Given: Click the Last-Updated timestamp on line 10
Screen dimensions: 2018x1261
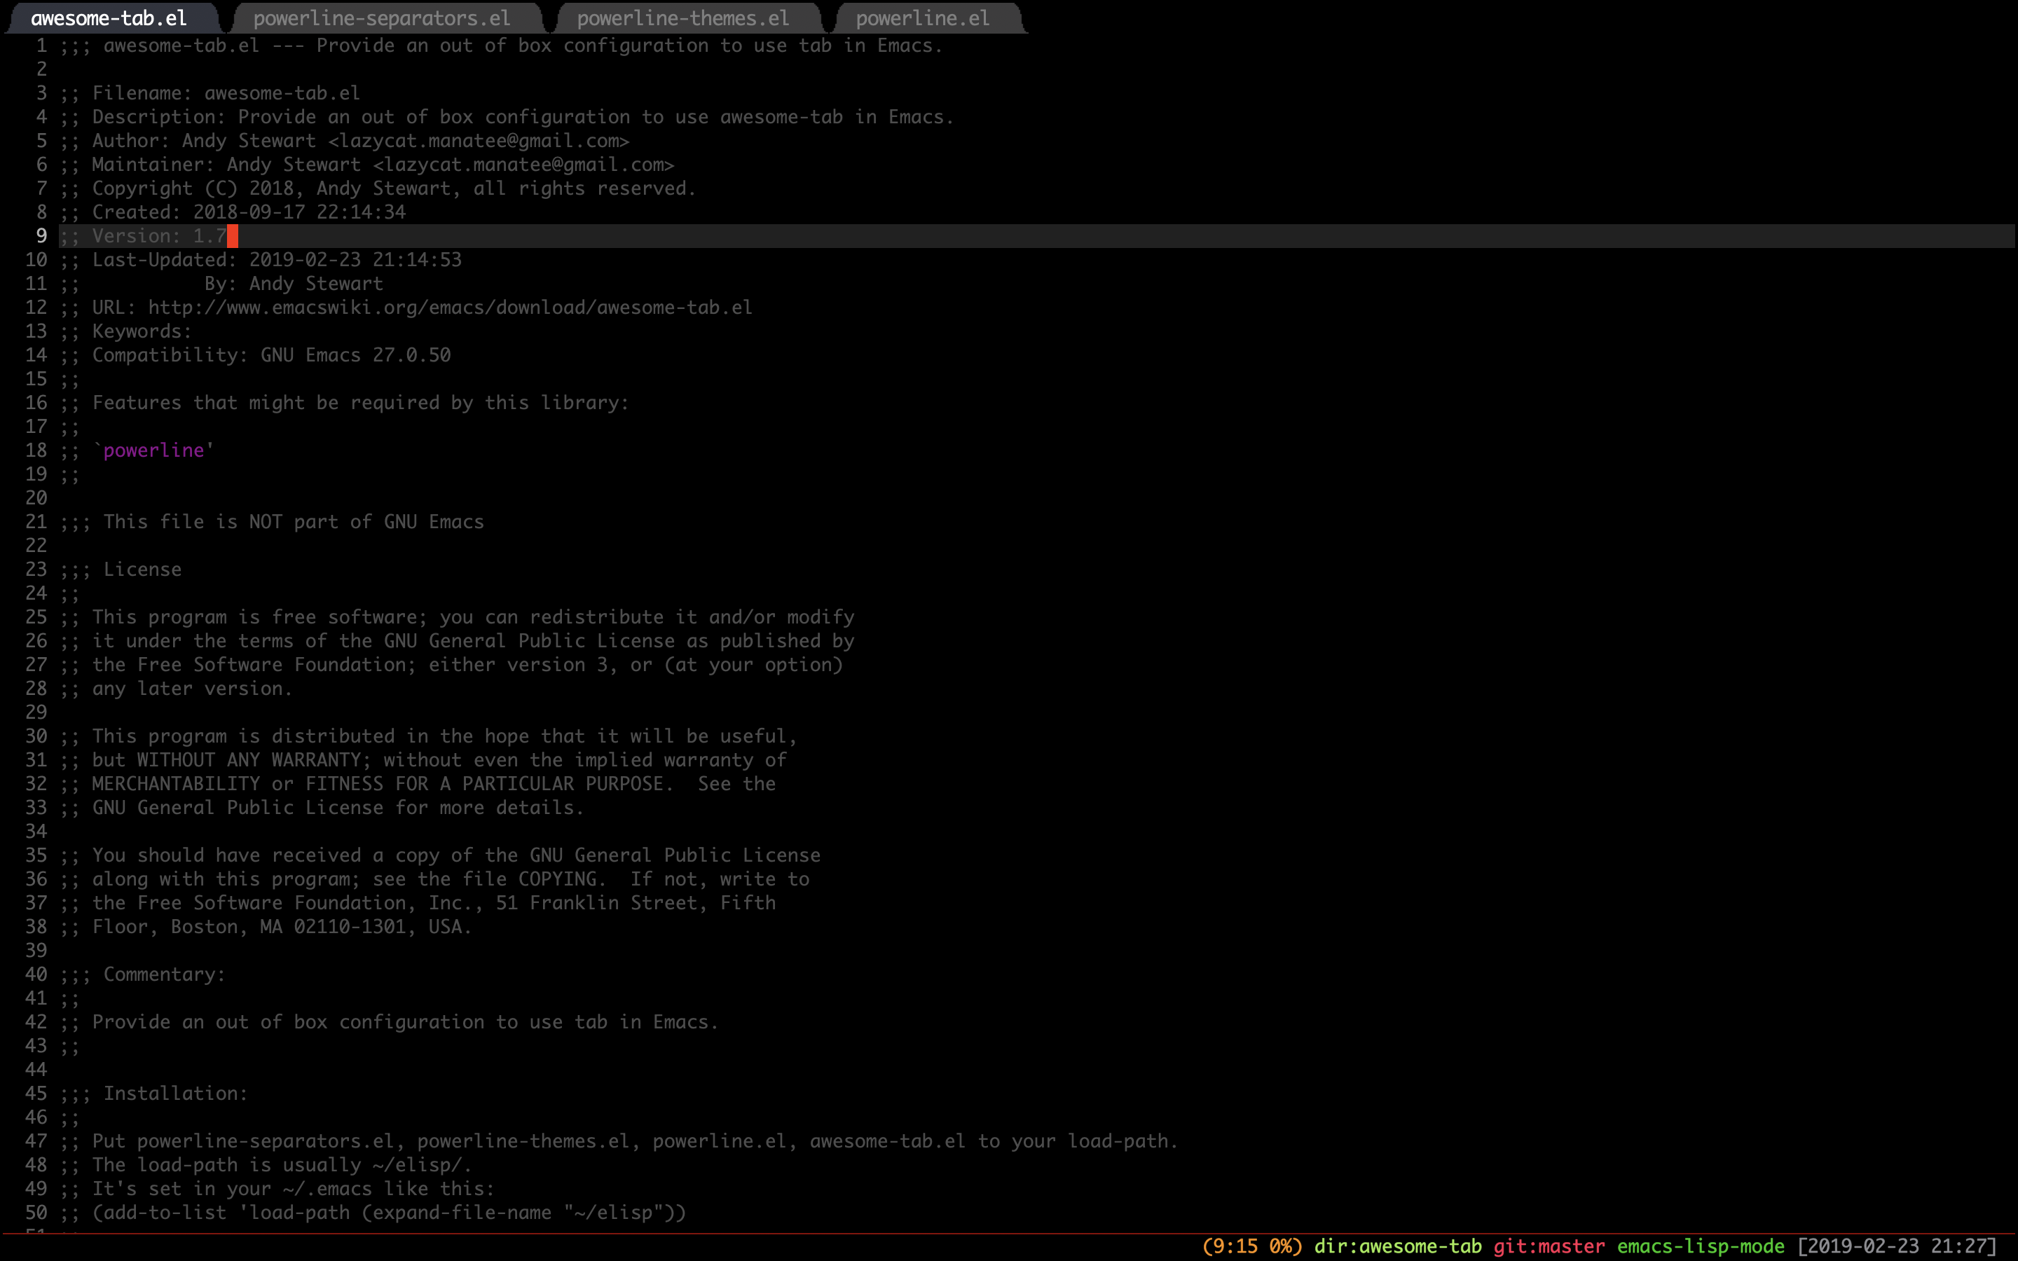Looking at the screenshot, I should click(x=355, y=260).
